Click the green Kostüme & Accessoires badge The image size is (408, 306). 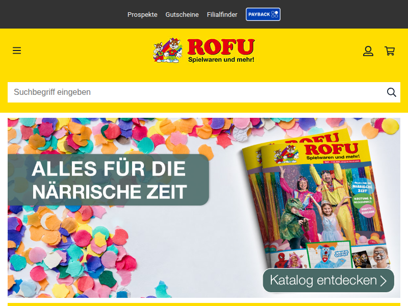pos(363,200)
